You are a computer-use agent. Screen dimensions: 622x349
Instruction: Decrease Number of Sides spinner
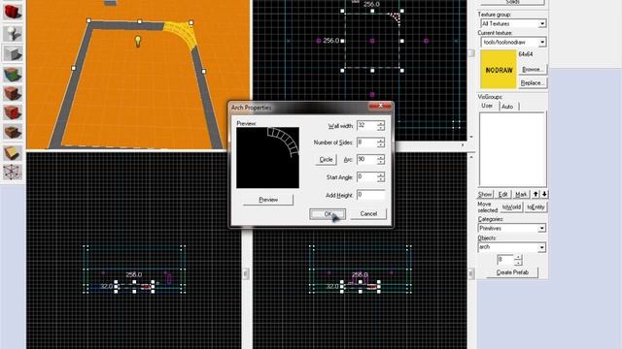tap(381, 145)
